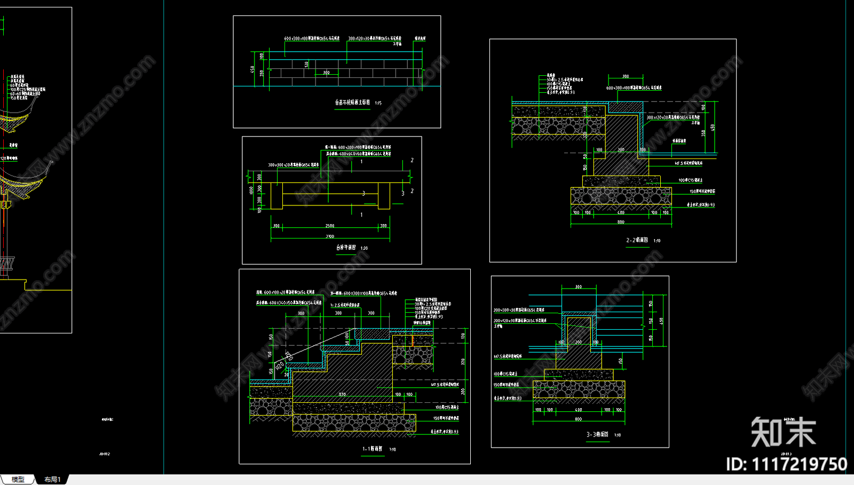Select the 300 top dimension in 3-3

tap(578, 287)
